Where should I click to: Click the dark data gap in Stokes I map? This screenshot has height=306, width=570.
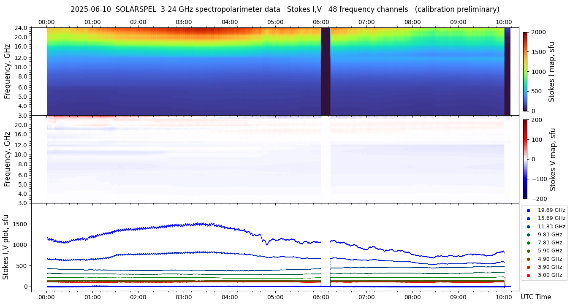point(325,71)
